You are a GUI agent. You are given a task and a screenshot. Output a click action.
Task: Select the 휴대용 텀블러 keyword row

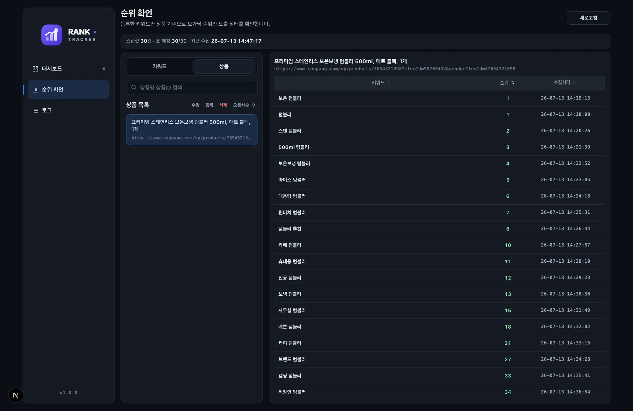439,261
